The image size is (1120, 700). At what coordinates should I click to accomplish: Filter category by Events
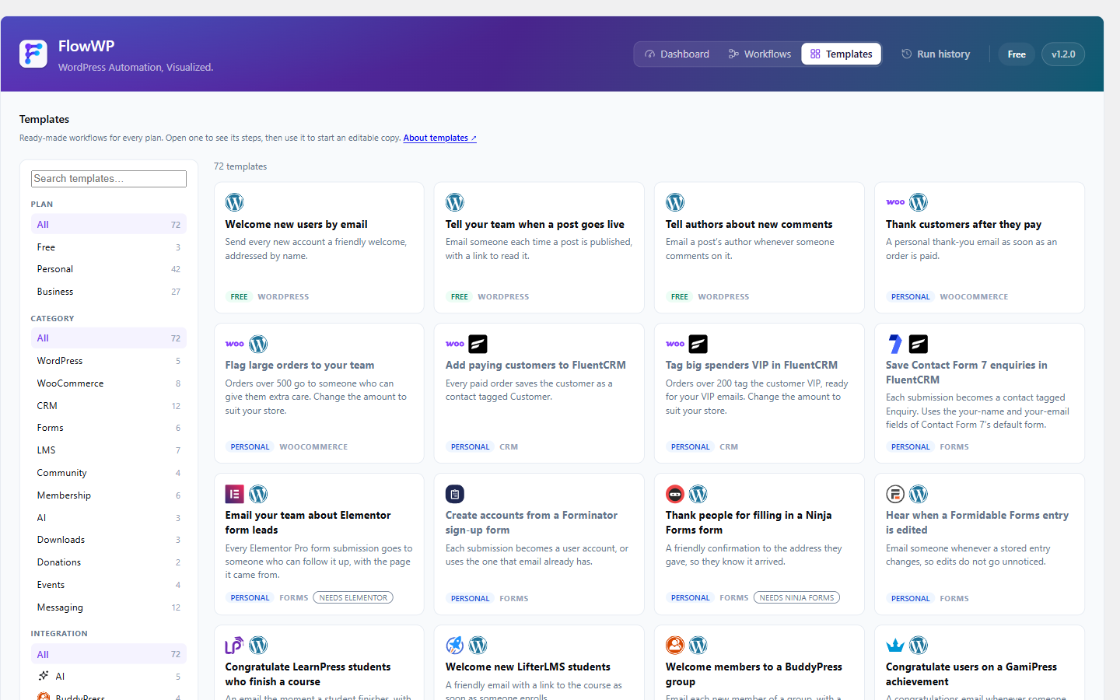[x=109, y=585]
